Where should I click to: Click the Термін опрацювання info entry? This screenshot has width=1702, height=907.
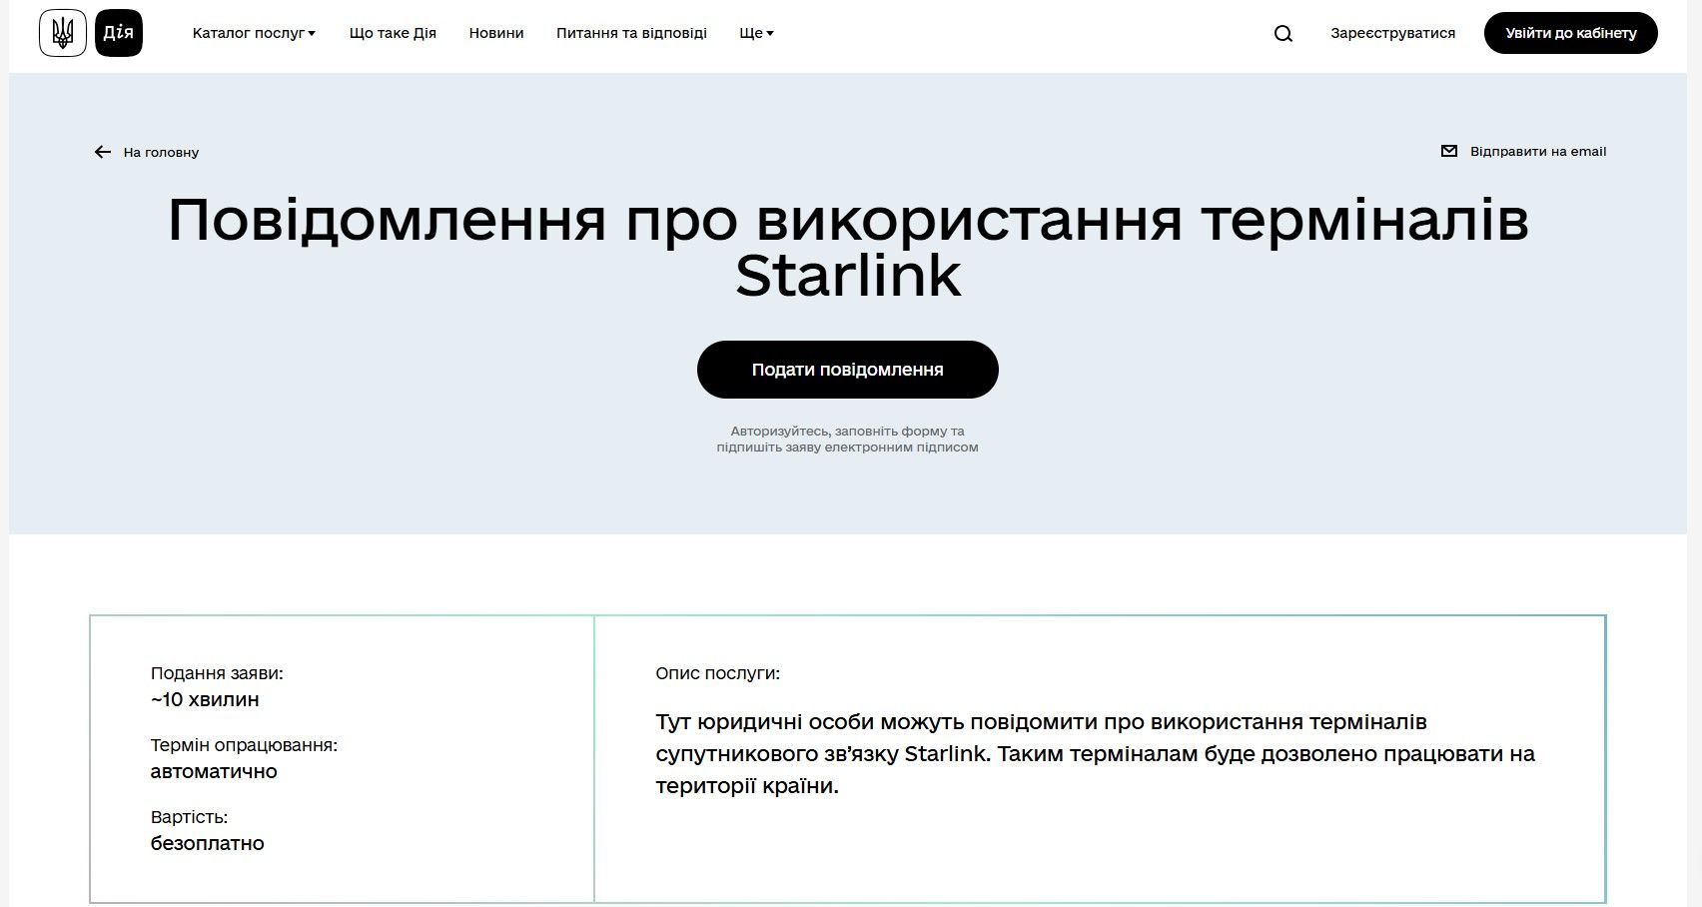click(243, 744)
